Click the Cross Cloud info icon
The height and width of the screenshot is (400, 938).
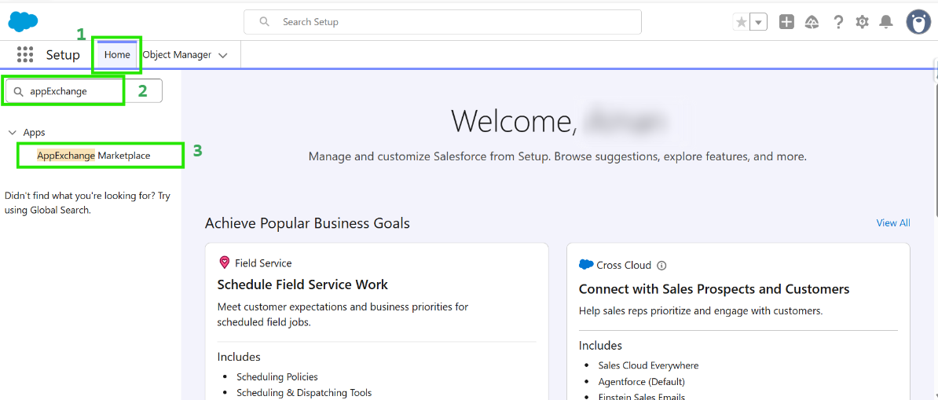661,266
